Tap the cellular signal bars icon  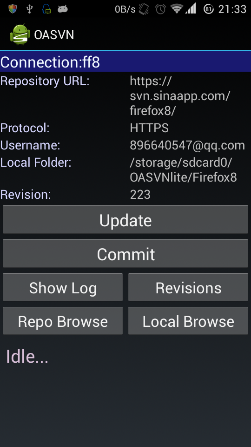pyautogui.click(x=191, y=8)
